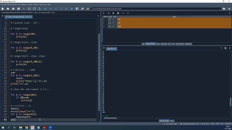
Task: Save variable data icon
Action: pos(108,13)
